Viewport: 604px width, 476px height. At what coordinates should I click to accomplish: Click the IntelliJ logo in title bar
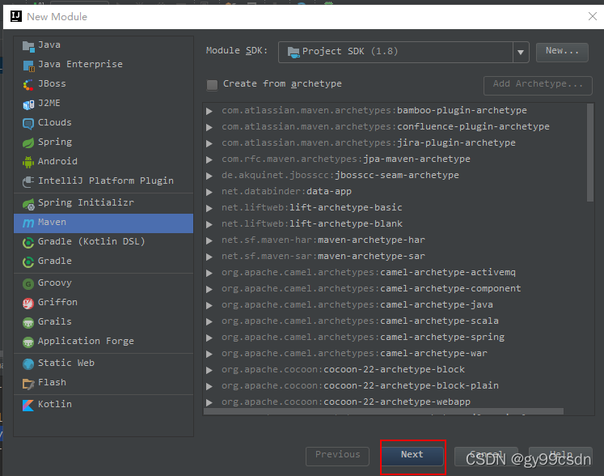tap(16, 16)
